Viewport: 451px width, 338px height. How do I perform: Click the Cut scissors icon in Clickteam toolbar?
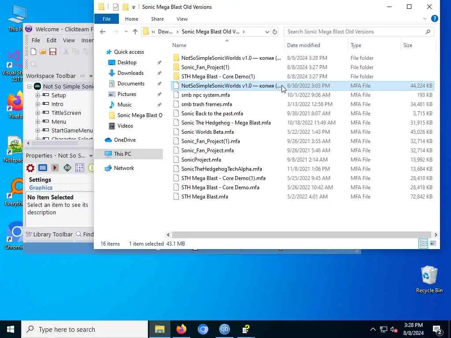pos(66,51)
